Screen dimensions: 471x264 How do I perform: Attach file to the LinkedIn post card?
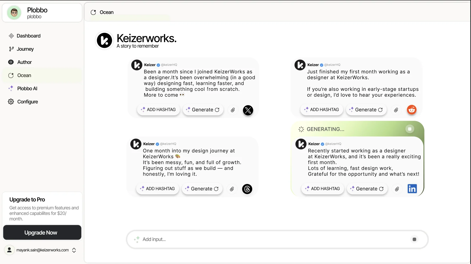397,189
